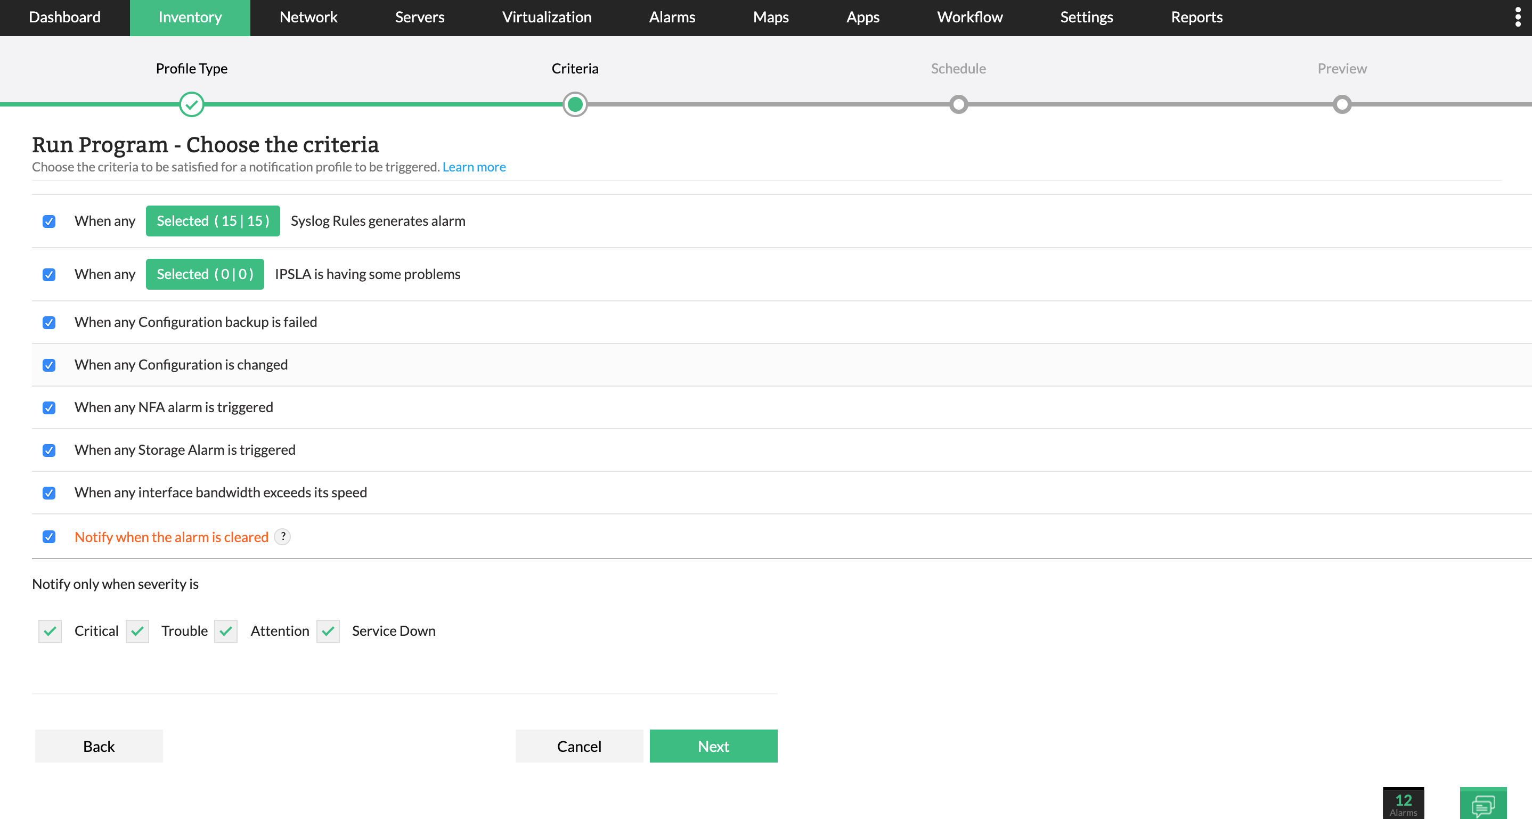Open the Settings menu tab
Viewport: 1532px width, 819px height.
[x=1086, y=17]
